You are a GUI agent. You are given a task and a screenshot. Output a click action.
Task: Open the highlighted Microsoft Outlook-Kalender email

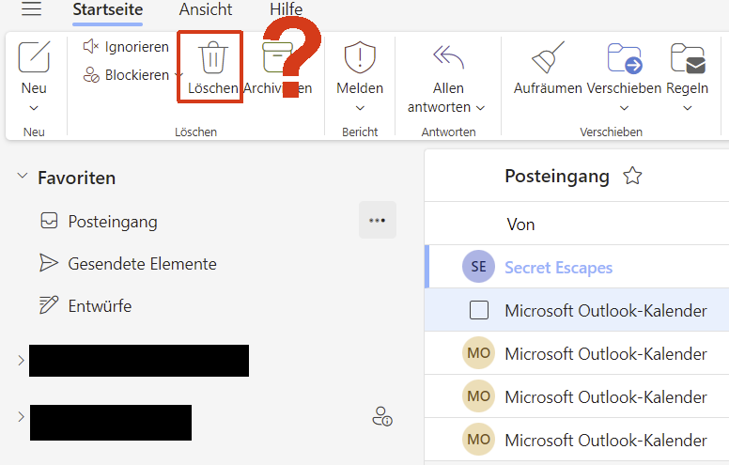[577, 310]
